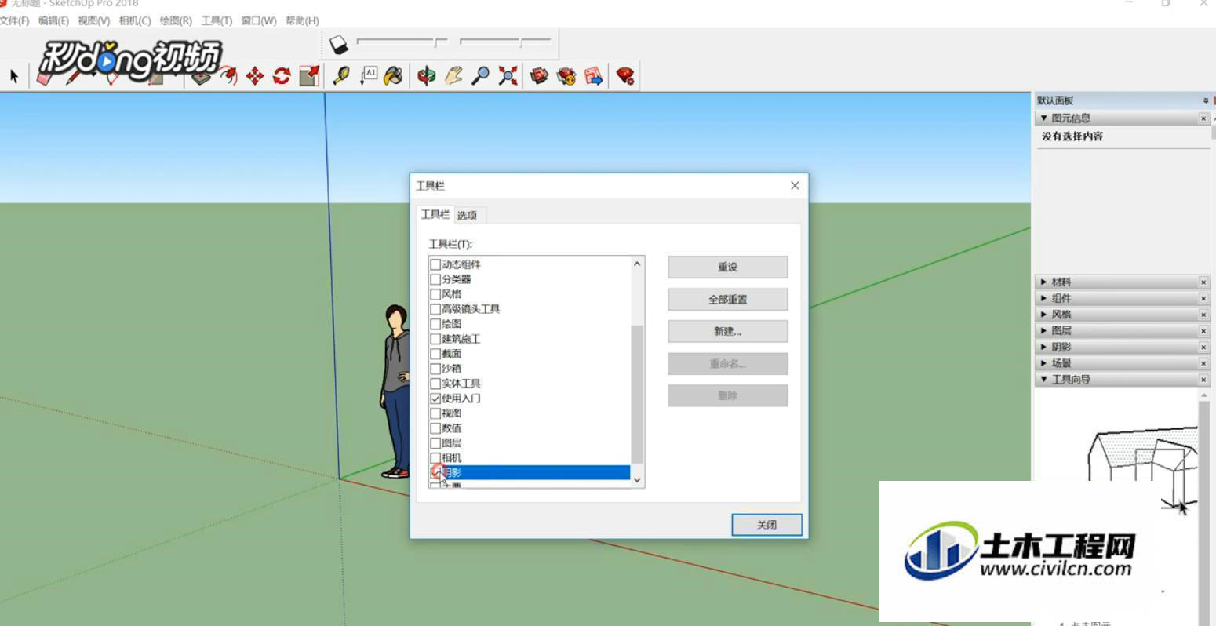This screenshot has width=1216, height=626.
Task: Choose the Pan hand tool
Action: pyautogui.click(x=453, y=75)
